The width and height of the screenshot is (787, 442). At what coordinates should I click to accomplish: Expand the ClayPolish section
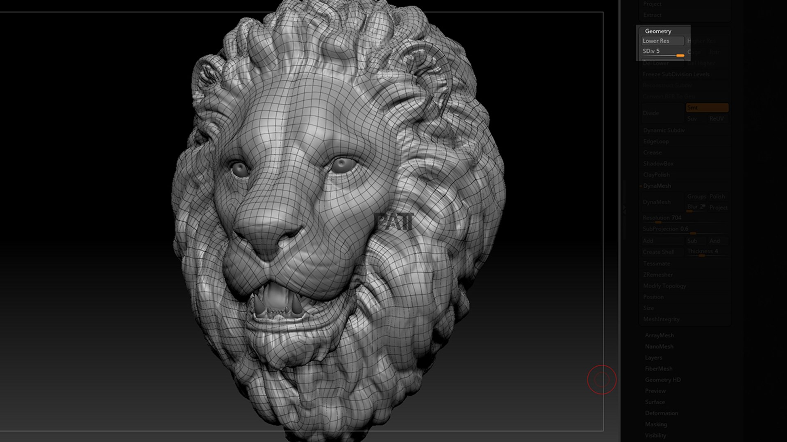[657, 174]
